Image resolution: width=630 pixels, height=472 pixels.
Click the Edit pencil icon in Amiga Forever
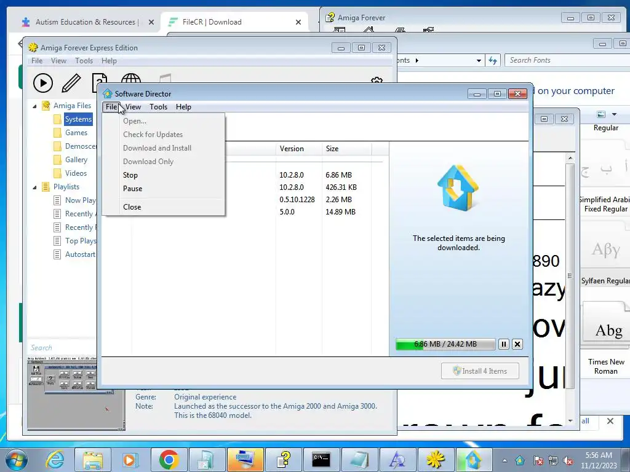pyautogui.click(x=71, y=83)
